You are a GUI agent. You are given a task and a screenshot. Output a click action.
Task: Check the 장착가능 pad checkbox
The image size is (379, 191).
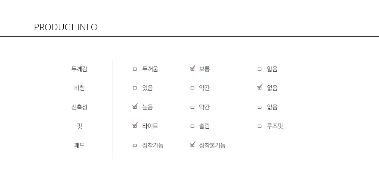click(135, 145)
